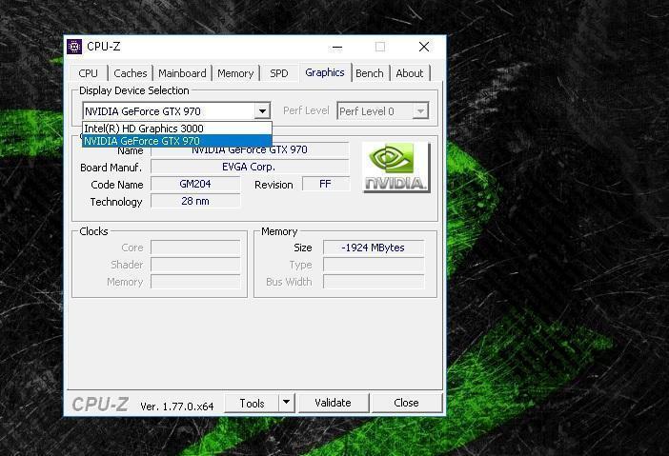Click the EVGA Corp. board manufacturer field
Screen dimensions: 669x456
point(250,167)
